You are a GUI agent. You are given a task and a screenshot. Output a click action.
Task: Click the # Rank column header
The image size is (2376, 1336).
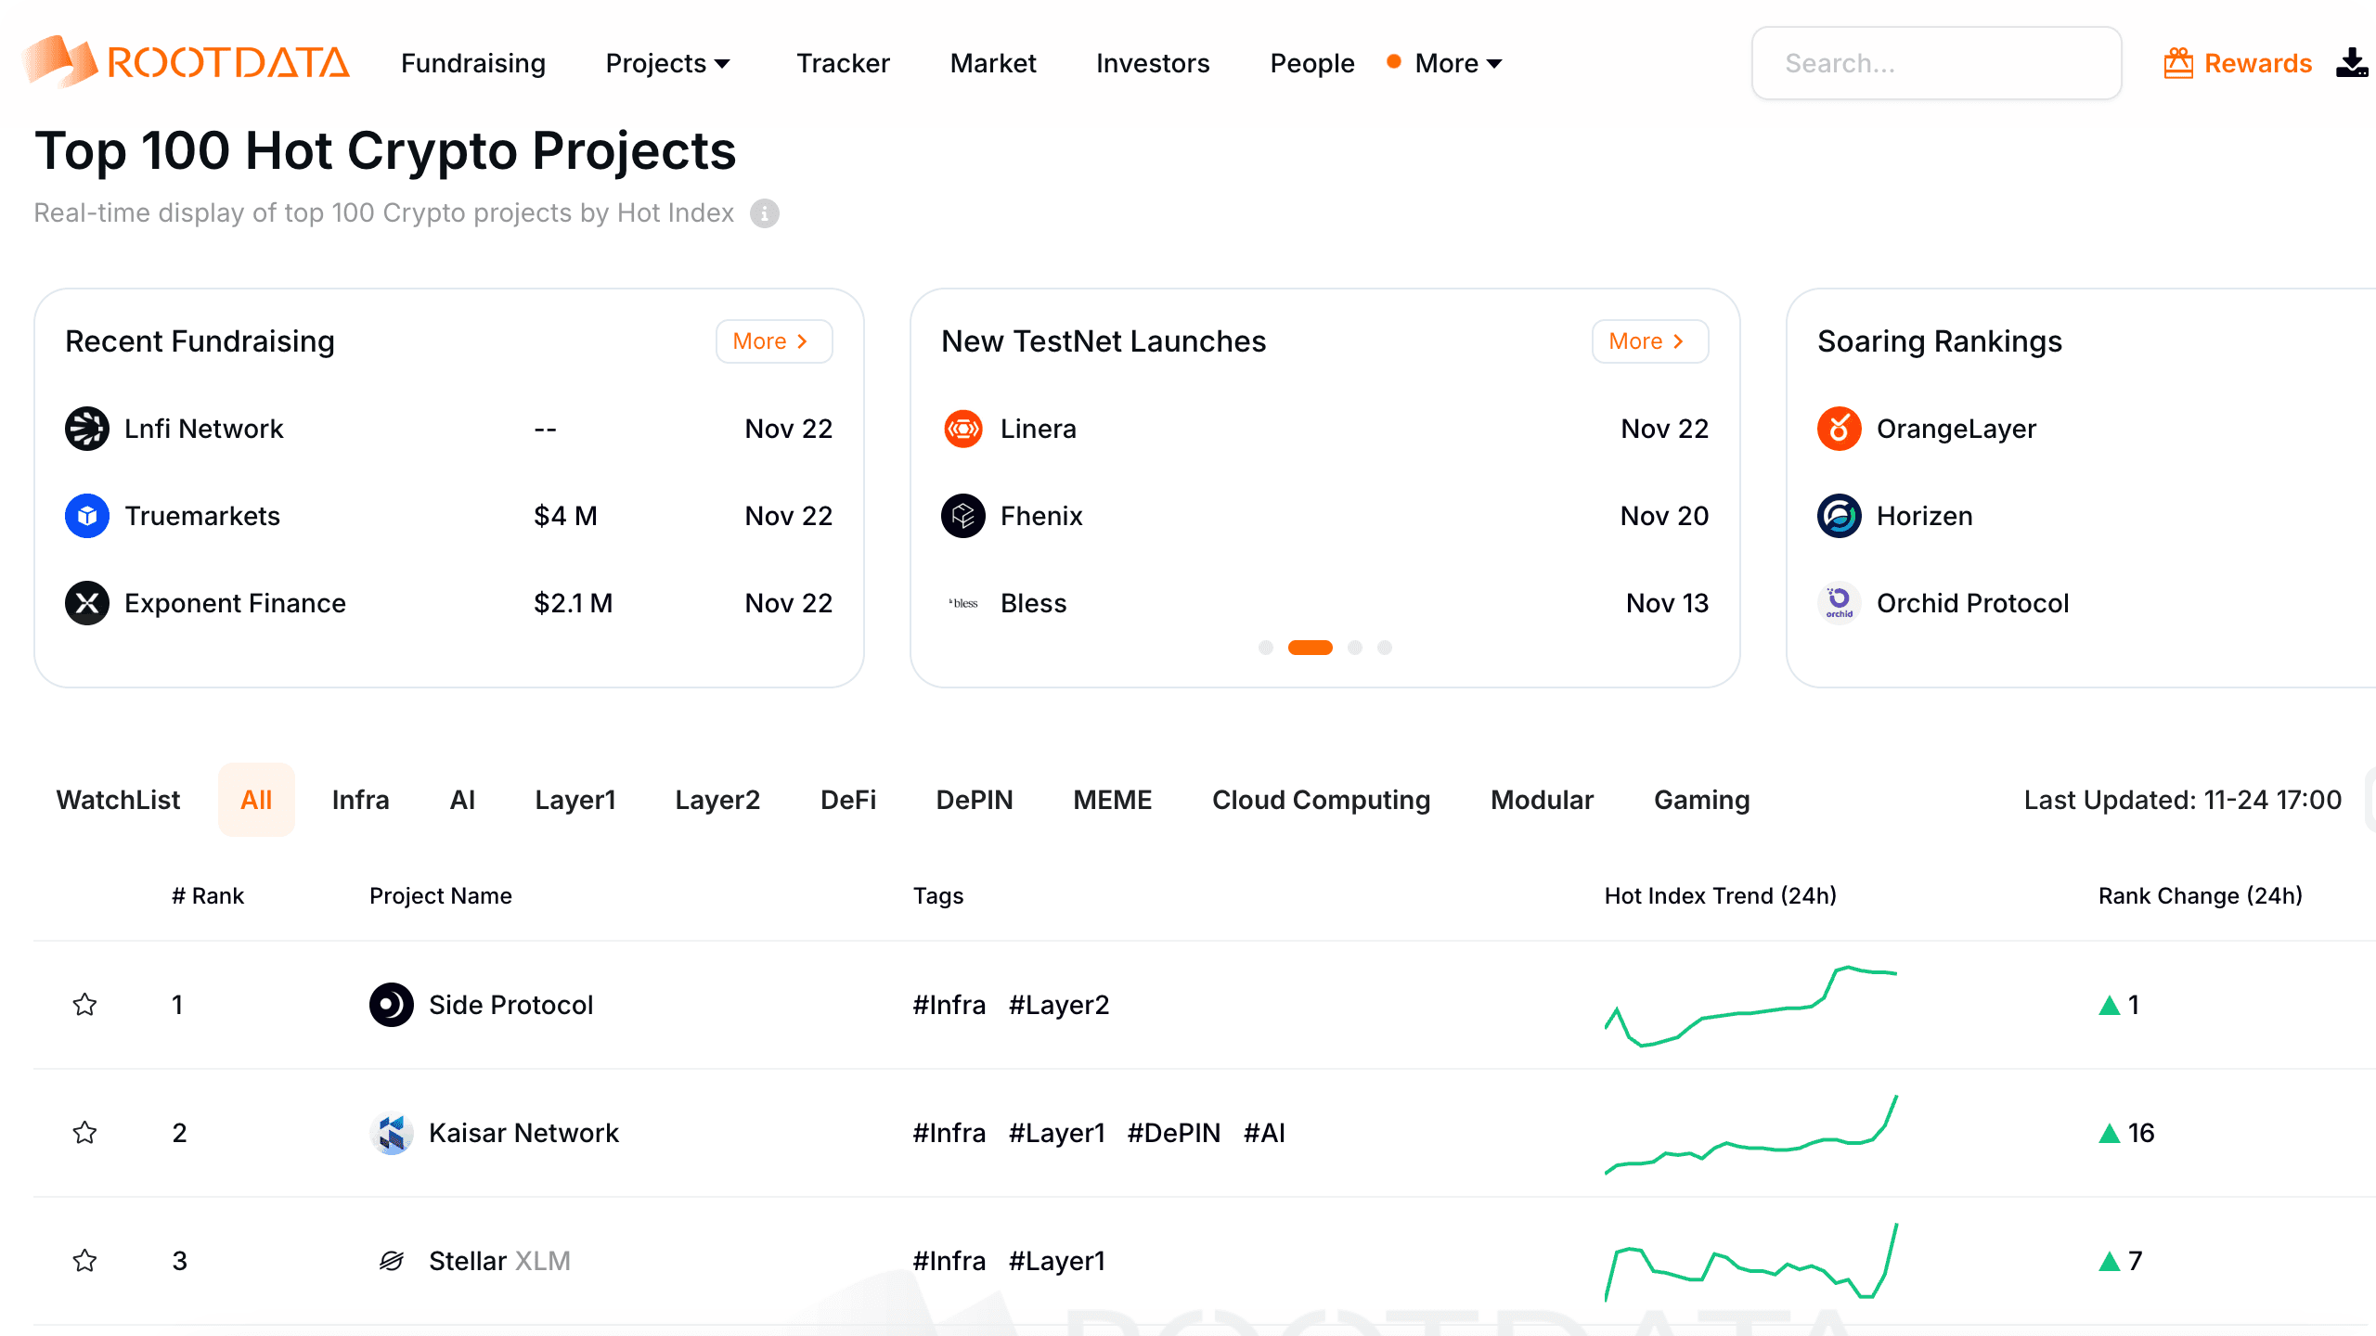(x=207, y=895)
